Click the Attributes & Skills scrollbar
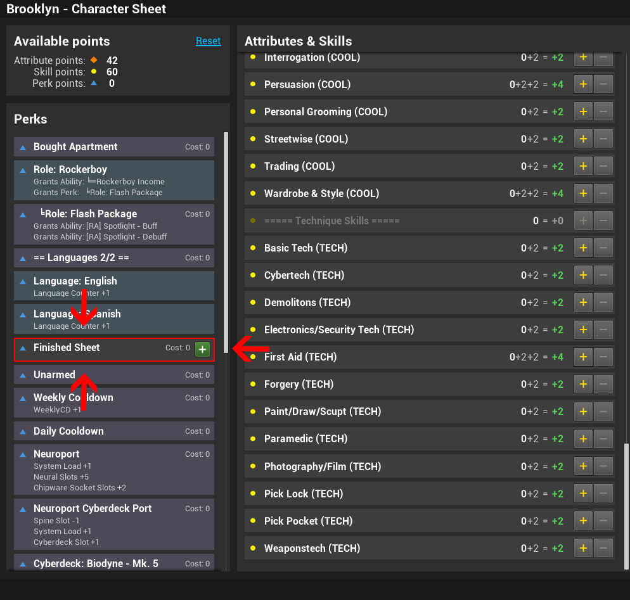This screenshot has width=630, height=600. pos(627,501)
